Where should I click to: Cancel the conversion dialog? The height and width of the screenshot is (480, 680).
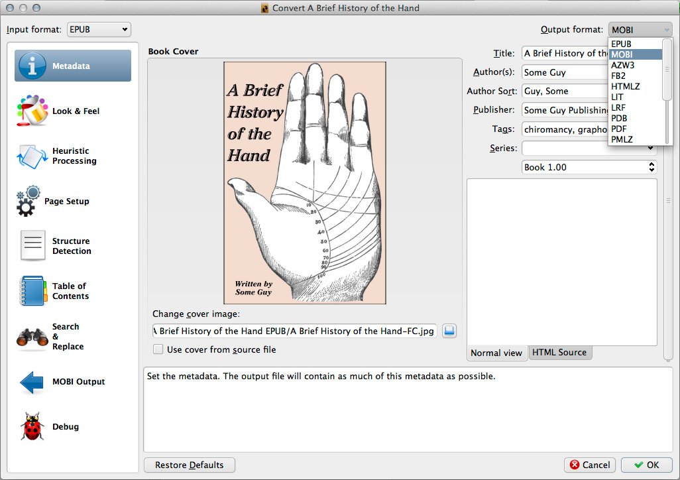[x=589, y=465]
